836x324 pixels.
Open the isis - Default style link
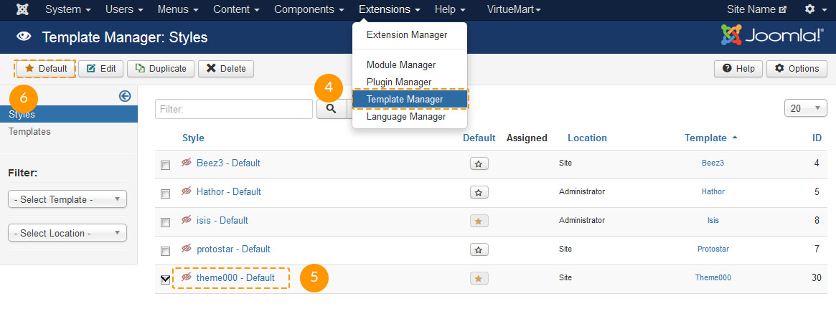coord(222,220)
